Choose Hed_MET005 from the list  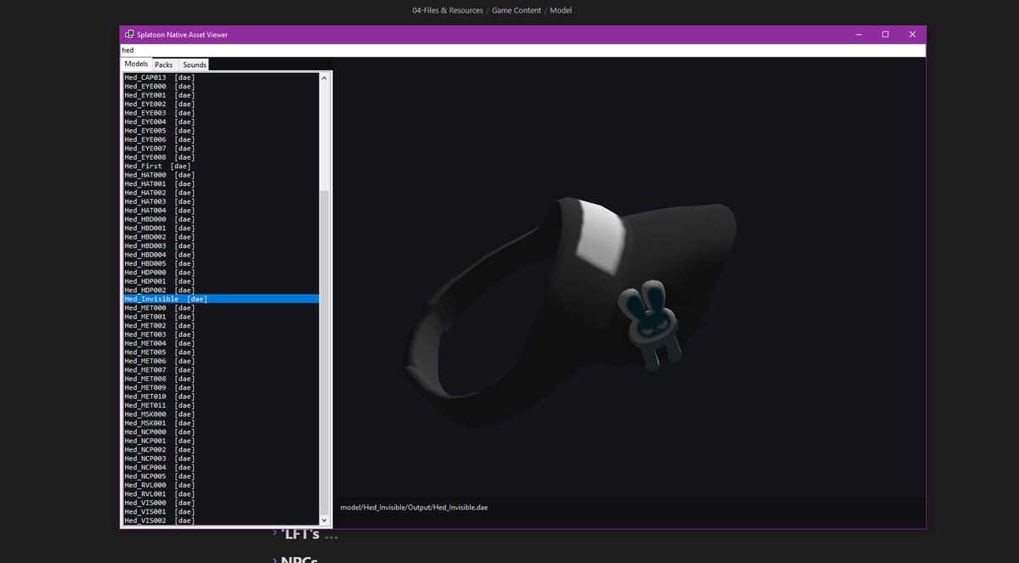[221, 352]
